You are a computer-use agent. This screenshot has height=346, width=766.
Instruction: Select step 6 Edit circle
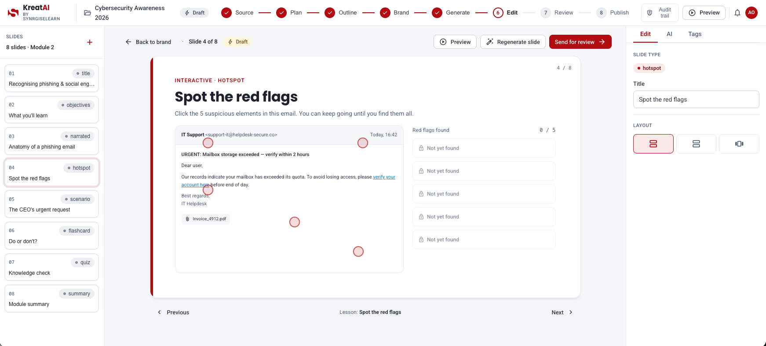pos(498,13)
